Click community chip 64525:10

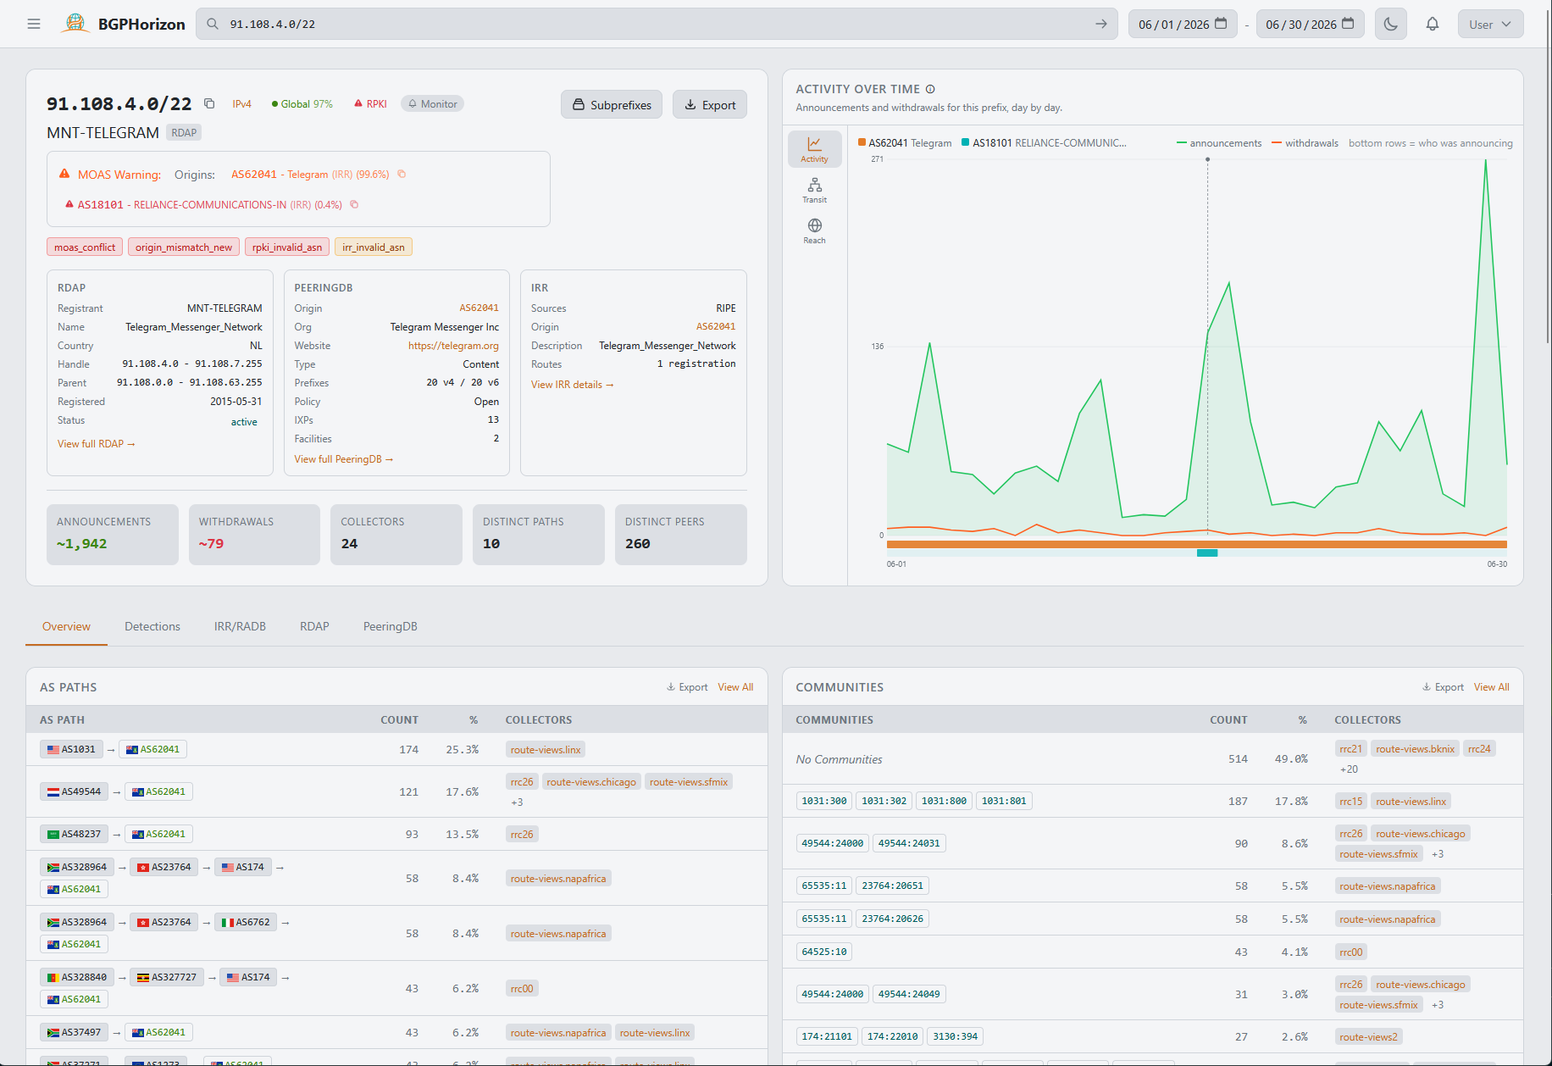(824, 952)
